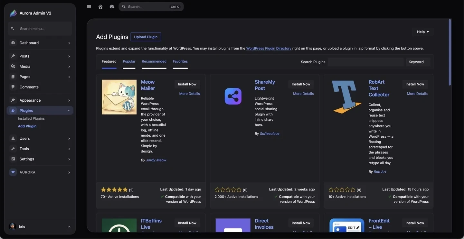Select the Featured tab
Image resolution: width=464 pixels, height=239 pixels.
tap(109, 61)
